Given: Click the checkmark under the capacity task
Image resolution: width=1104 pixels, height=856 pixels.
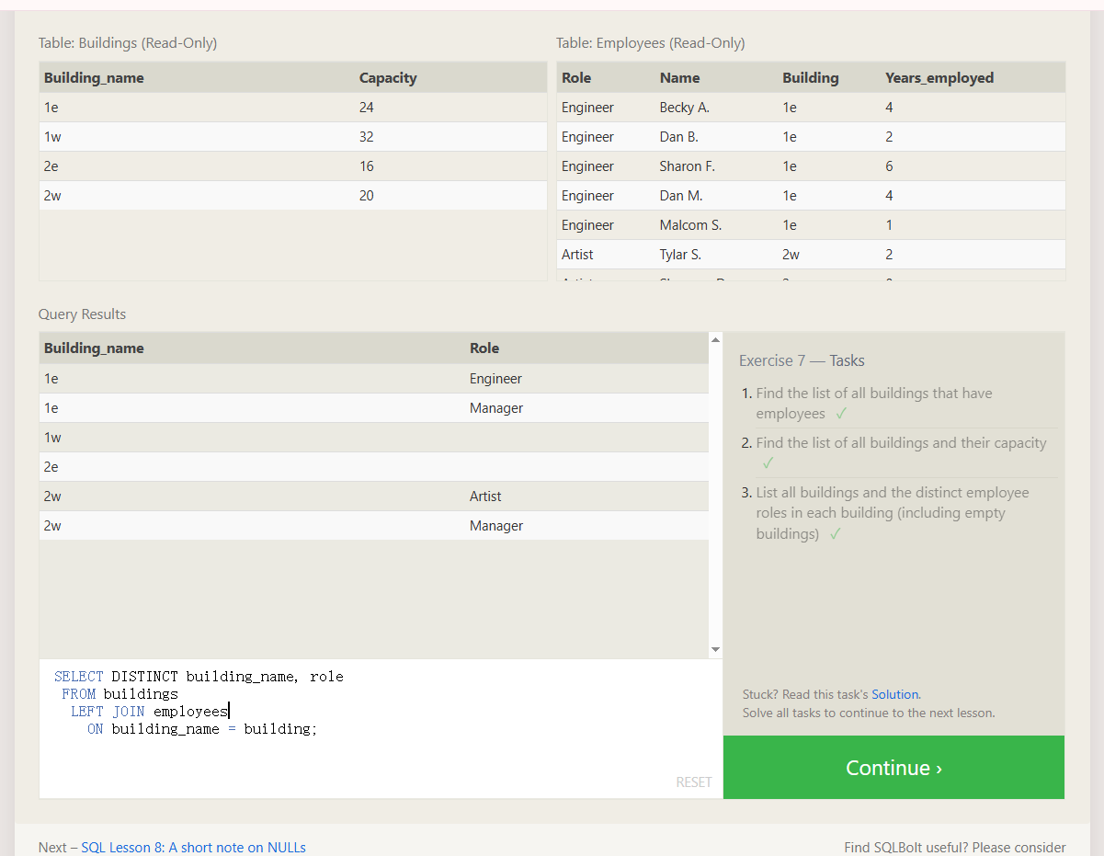Looking at the screenshot, I should (768, 463).
